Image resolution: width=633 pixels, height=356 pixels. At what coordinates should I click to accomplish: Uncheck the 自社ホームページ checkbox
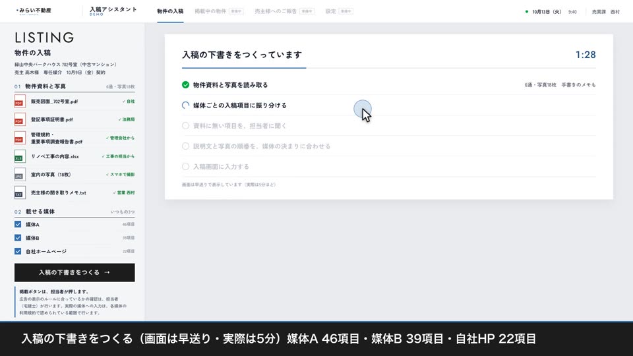tap(18, 251)
